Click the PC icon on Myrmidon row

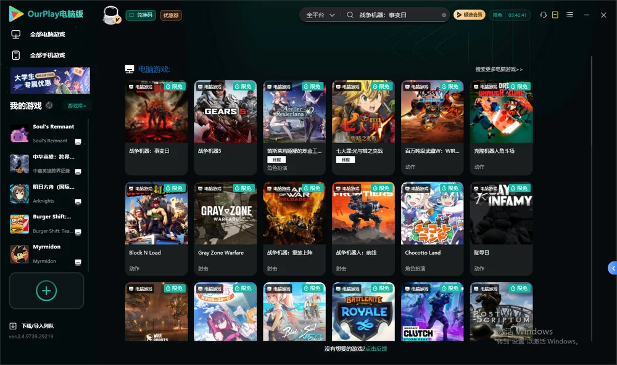point(78,262)
